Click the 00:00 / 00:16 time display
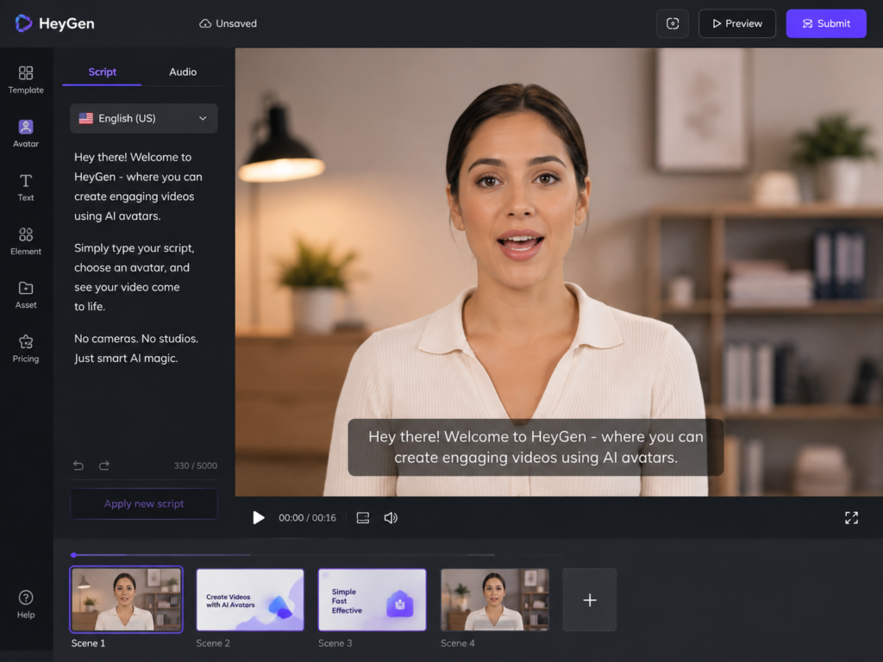The width and height of the screenshot is (883, 662). tap(308, 517)
